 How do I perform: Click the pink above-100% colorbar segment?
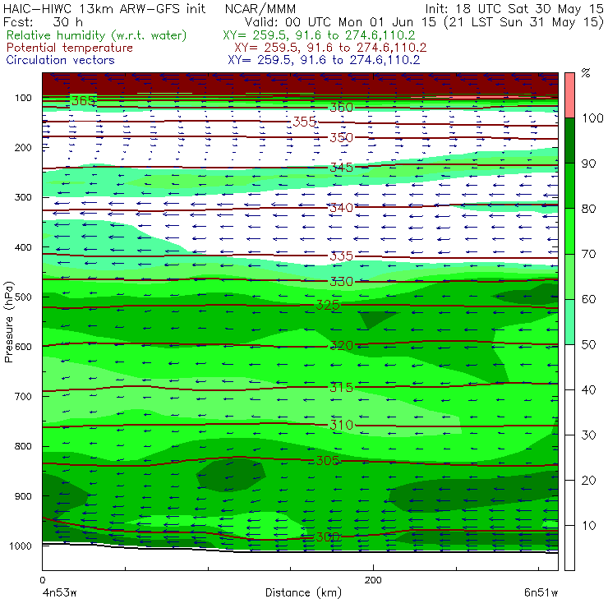pyautogui.click(x=569, y=95)
